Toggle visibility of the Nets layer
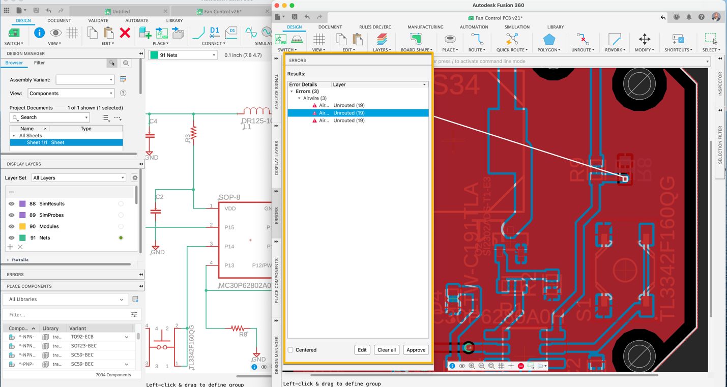 point(12,237)
